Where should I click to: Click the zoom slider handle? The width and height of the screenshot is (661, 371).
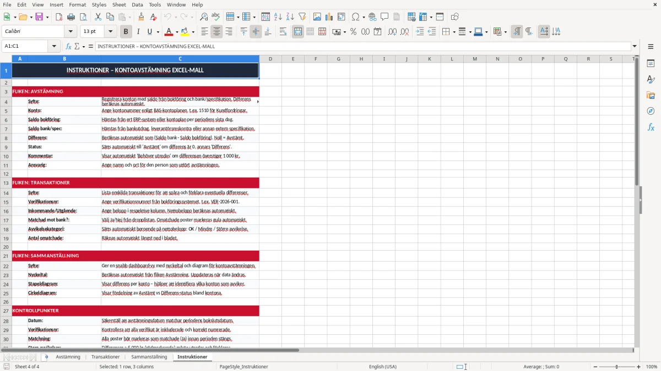pos(616,367)
